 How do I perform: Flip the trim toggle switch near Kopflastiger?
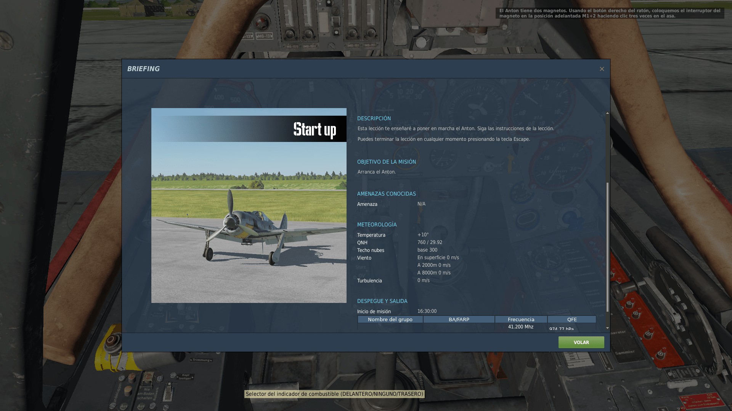(168, 391)
